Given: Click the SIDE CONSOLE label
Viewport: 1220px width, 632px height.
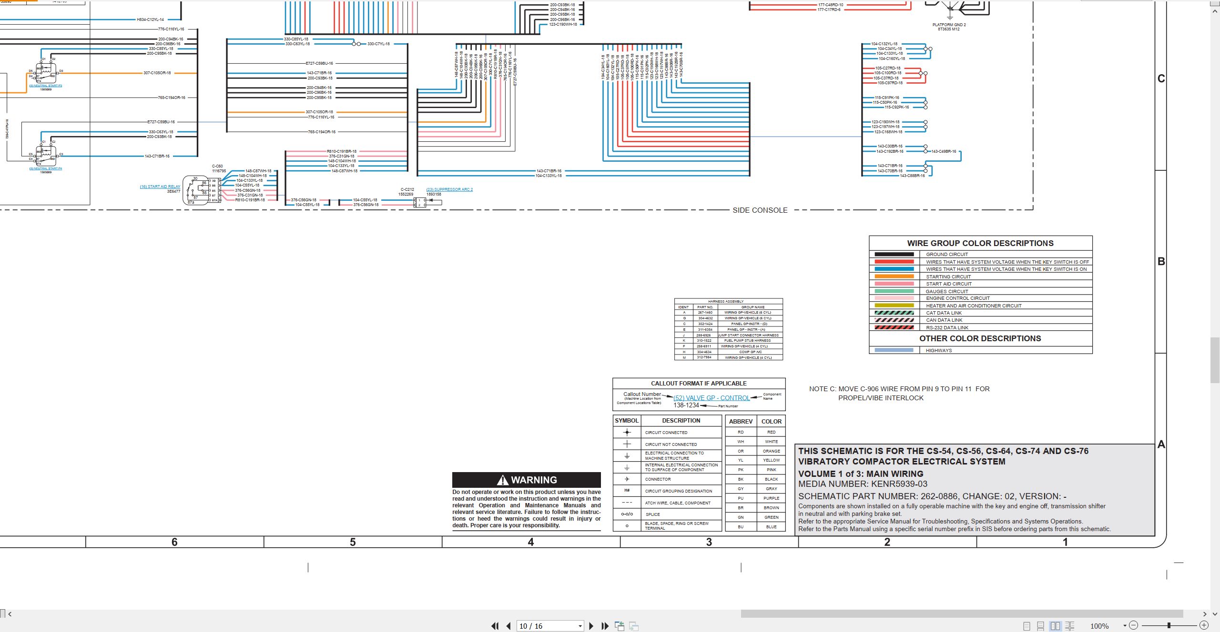Looking at the screenshot, I should pos(760,210).
